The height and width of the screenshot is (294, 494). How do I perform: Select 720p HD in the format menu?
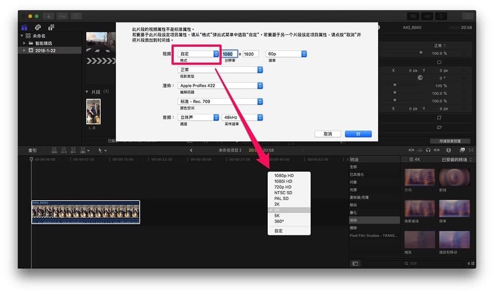283,187
